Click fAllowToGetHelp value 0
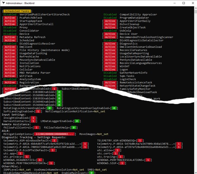The height and width of the screenshot is (174, 197). [x=74, y=128]
